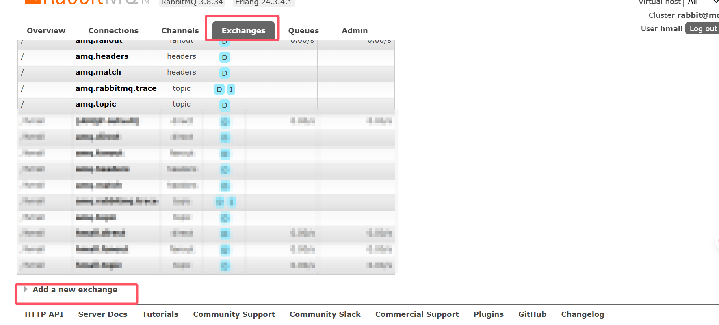Viewport: 719px width, 325px height.
Task: Open the Overview tab
Action: click(x=46, y=31)
